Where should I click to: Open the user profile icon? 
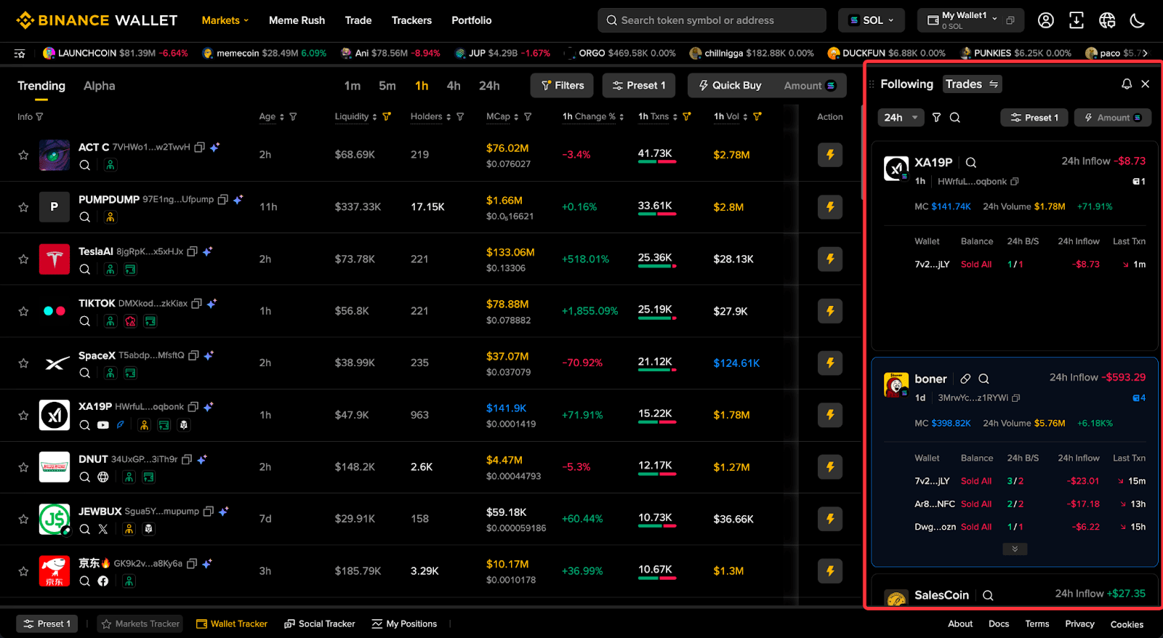[1045, 20]
